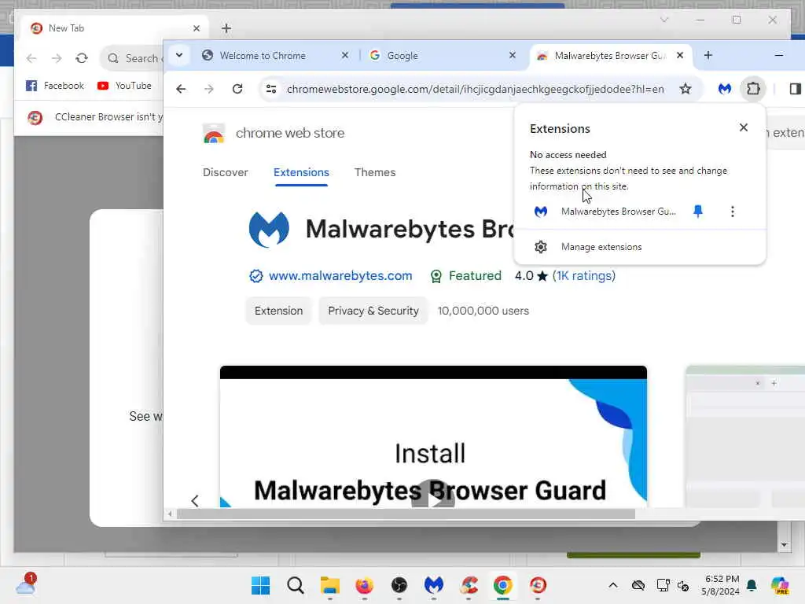805x604 pixels.
Task: Open the YouTube bookmark in CCleaner Browser
Action: 125,86
